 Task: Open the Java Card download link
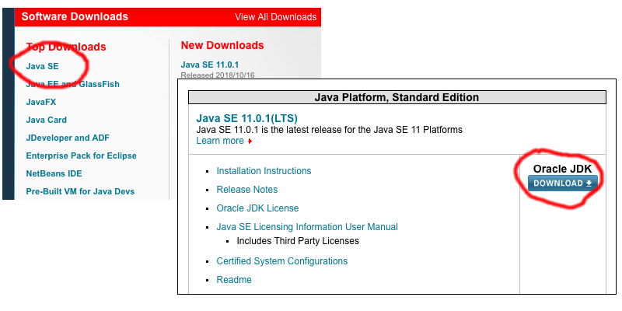(x=47, y=120)
